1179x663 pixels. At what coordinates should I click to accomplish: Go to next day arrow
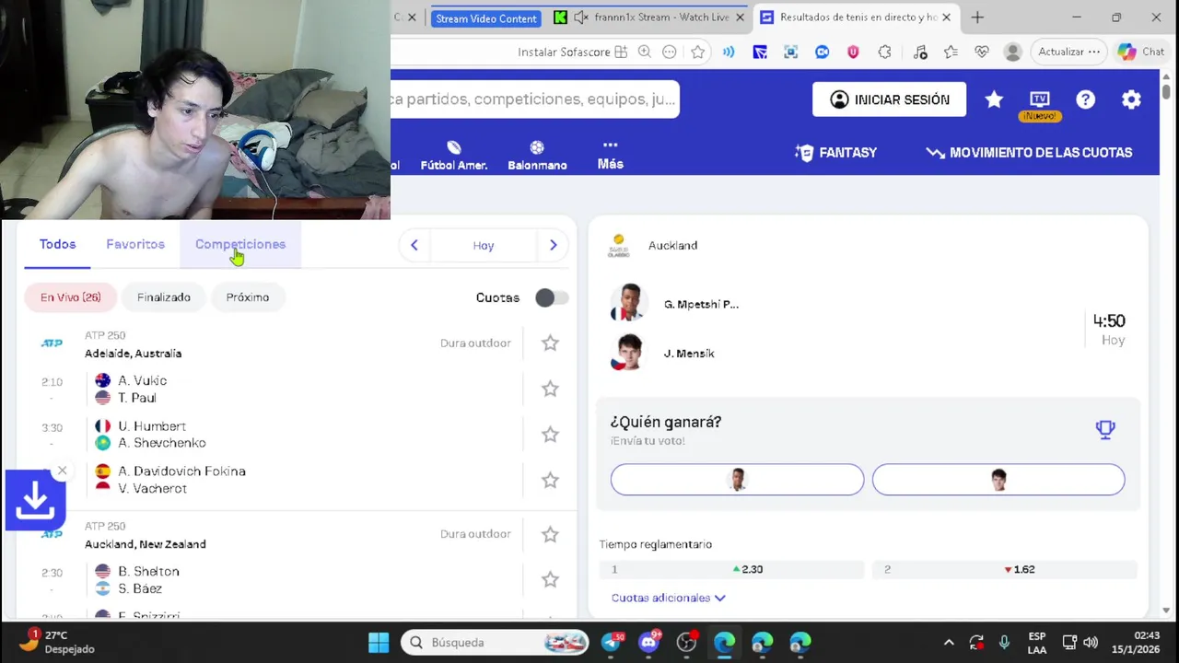pyautogui.click(x=553, y=245)
